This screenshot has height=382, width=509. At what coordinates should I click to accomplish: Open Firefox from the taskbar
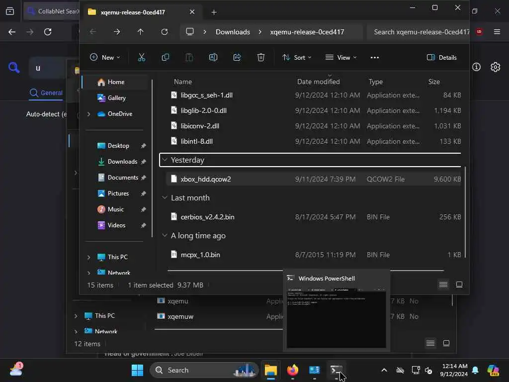click(293, 370)
